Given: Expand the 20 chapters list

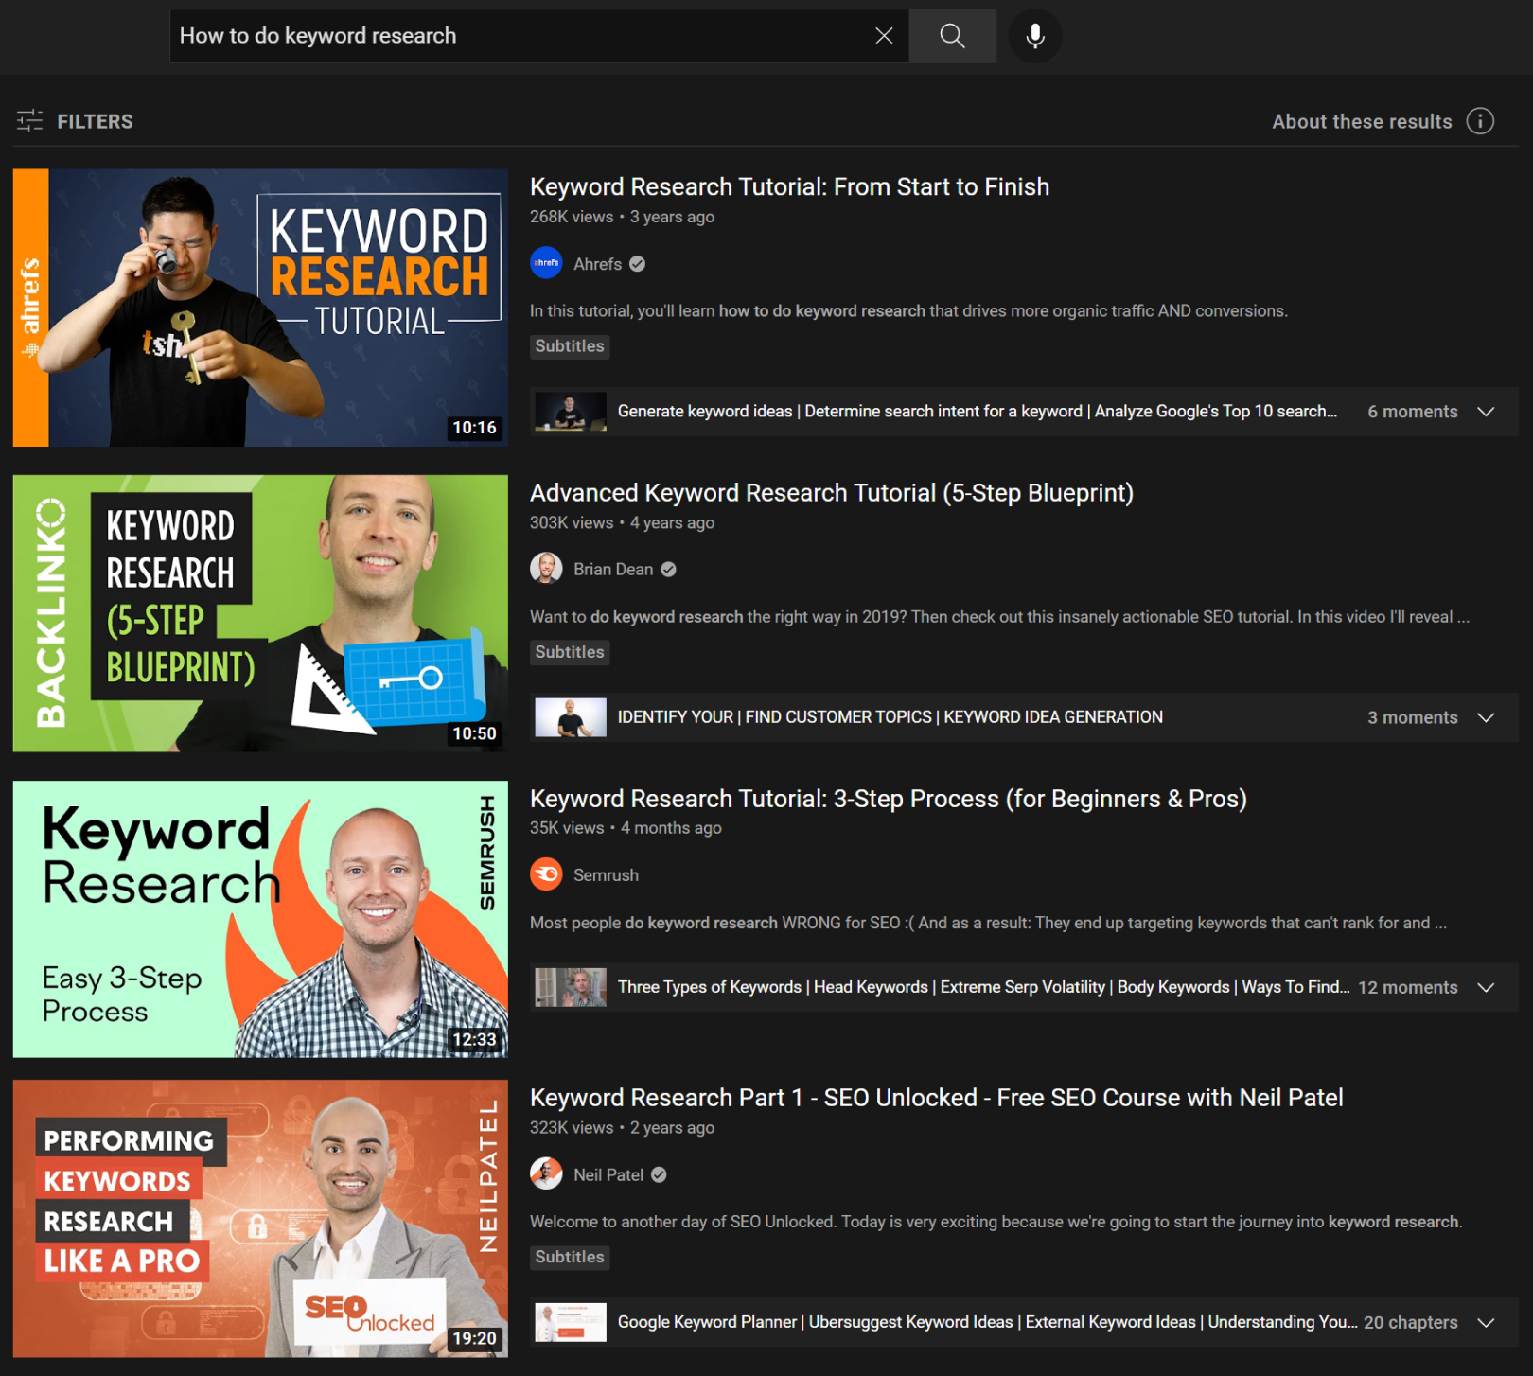Looking at the screenshot, I should 1486,1322.
